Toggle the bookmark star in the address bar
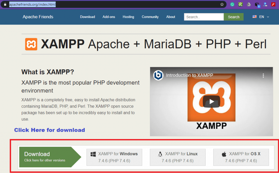The height and width of the screenshot is (173, 279). click(222, 4)
